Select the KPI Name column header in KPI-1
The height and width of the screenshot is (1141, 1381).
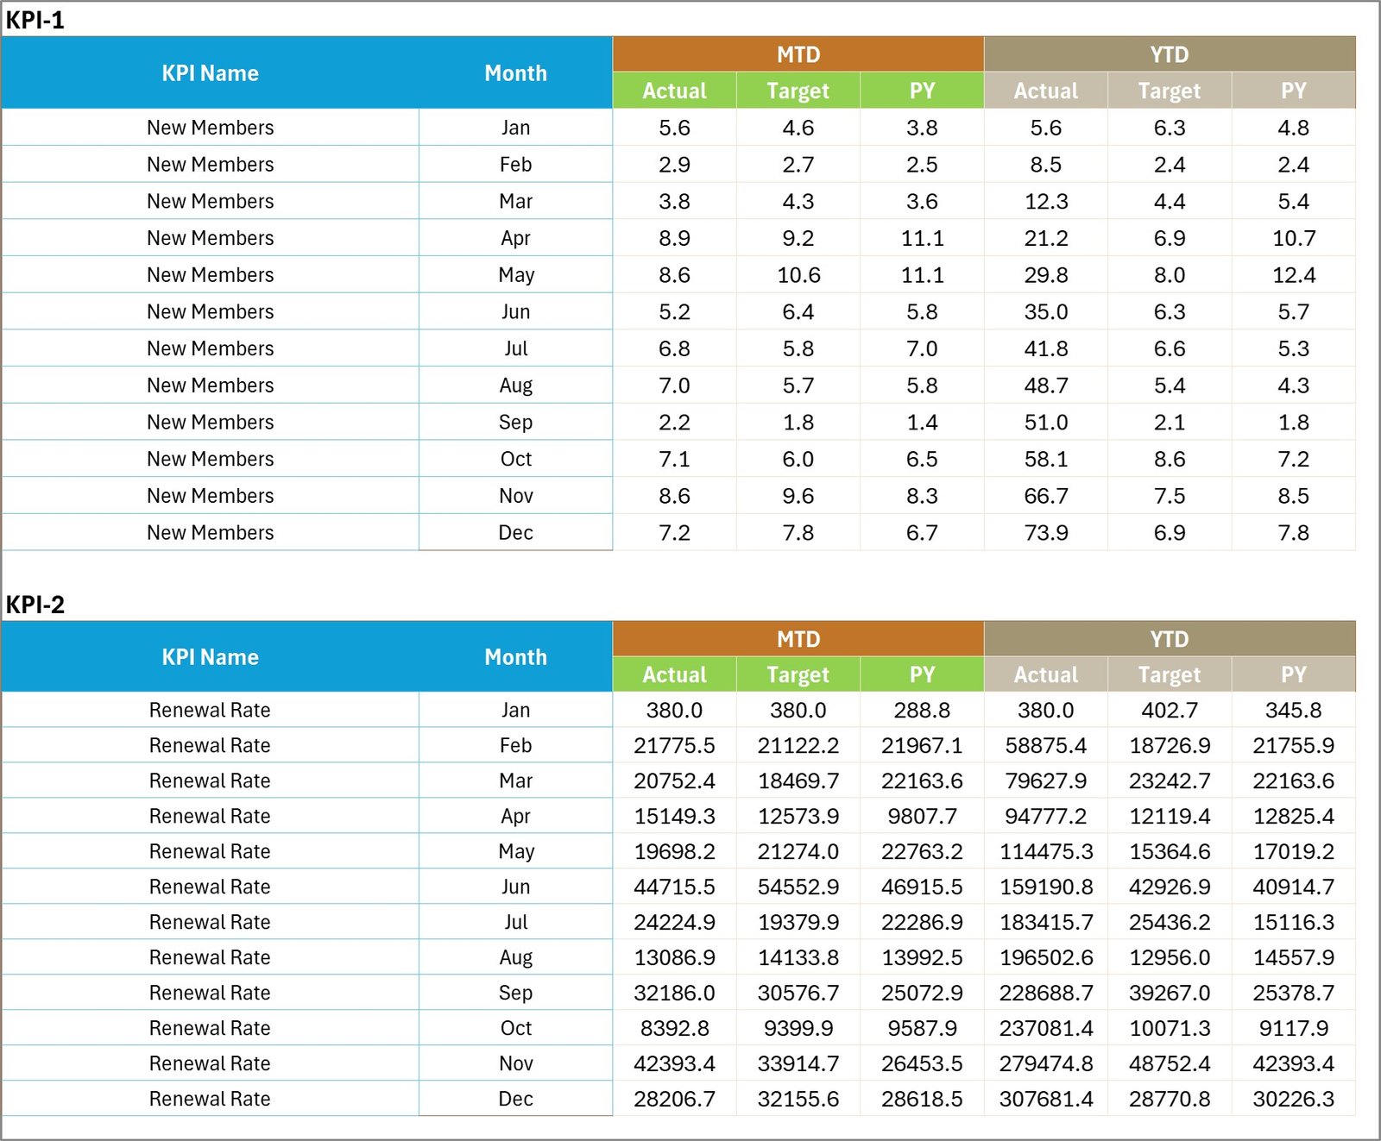[211, 72]
